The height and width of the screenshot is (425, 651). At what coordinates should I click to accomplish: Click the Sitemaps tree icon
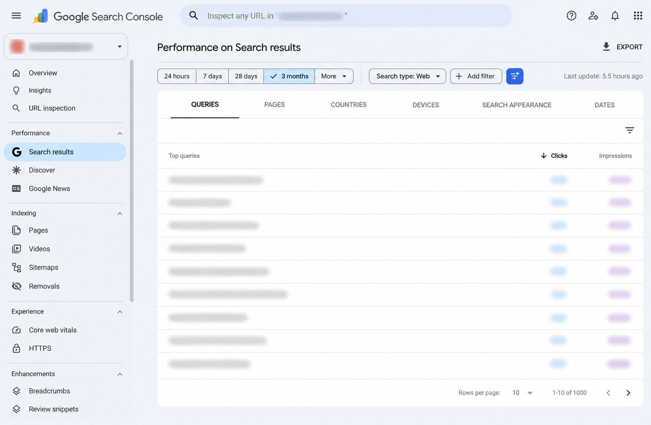16,267
